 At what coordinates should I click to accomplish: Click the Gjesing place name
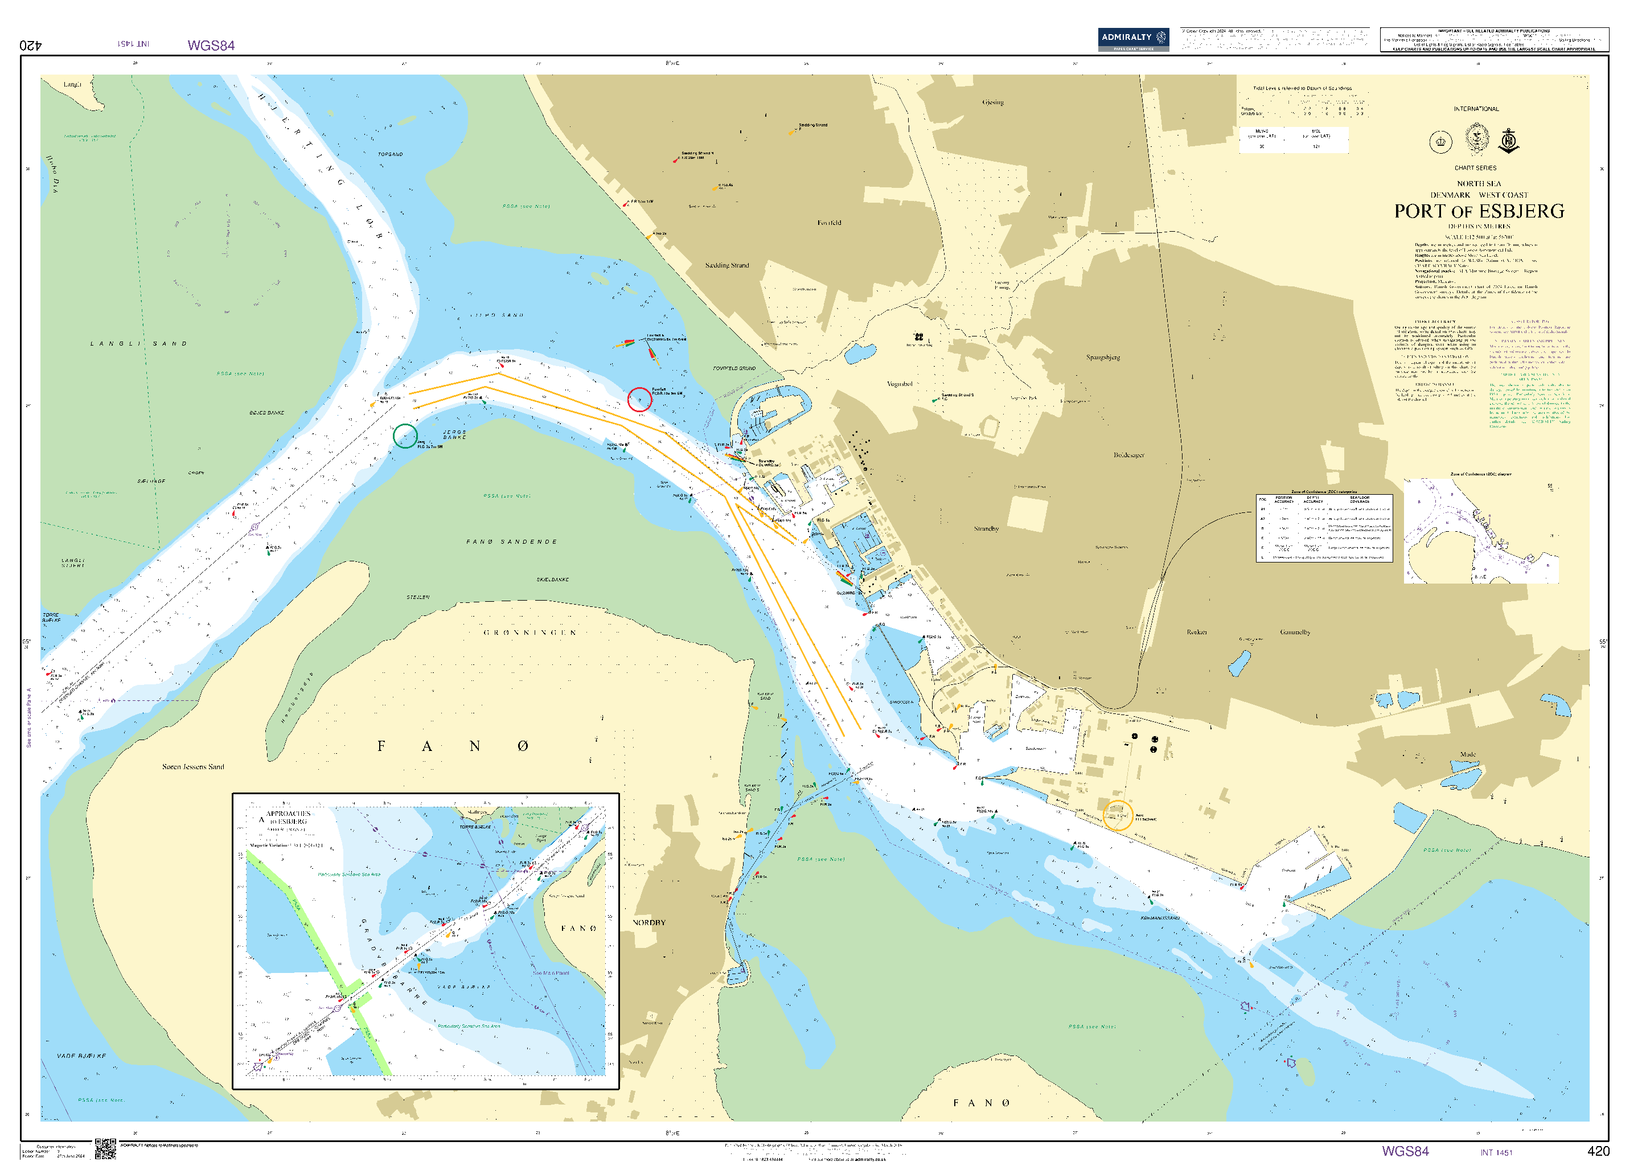(993, 102)
